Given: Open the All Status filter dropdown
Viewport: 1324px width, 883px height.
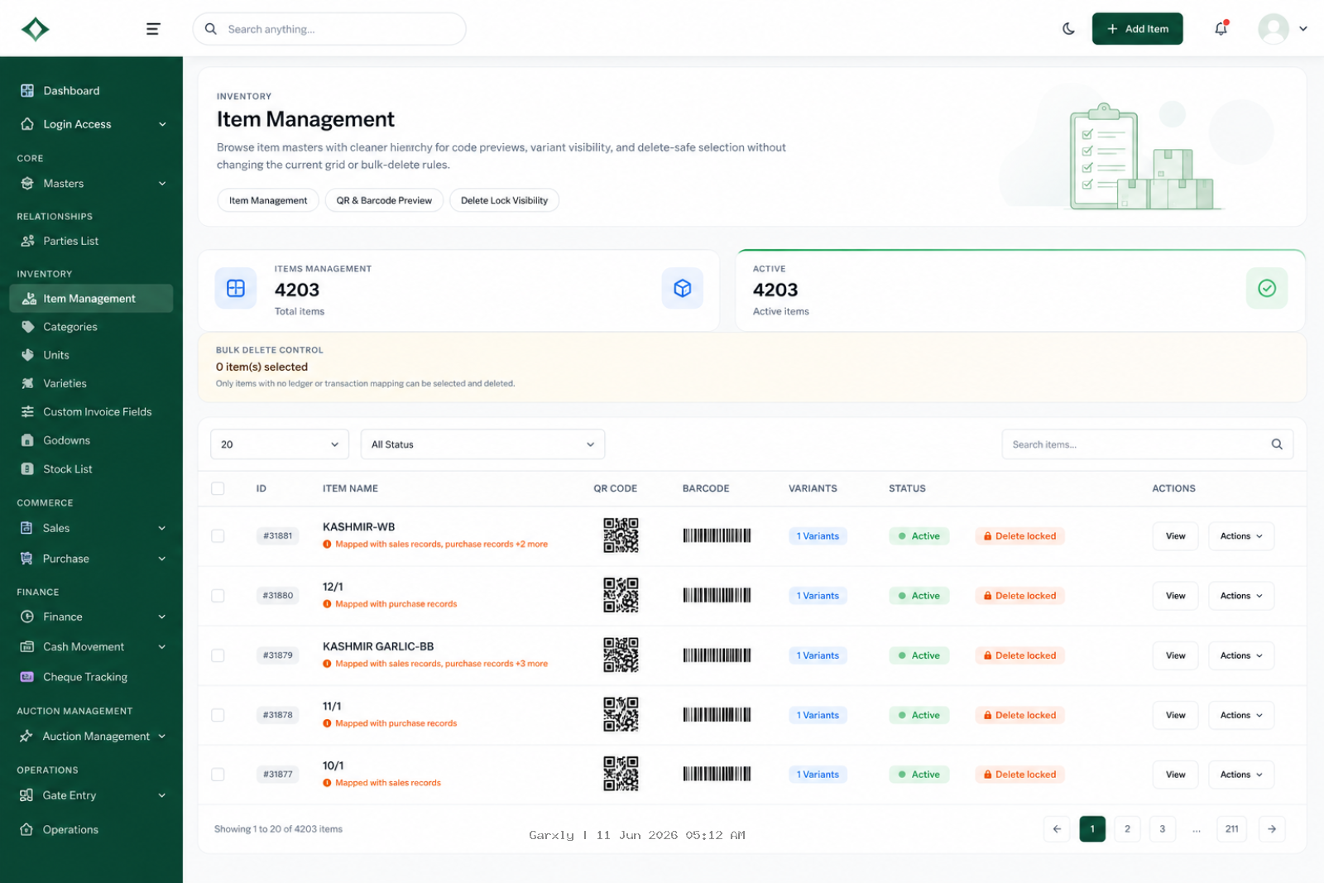Looking at the screenshot, I should pyautogui.click(x=482, y=444).
